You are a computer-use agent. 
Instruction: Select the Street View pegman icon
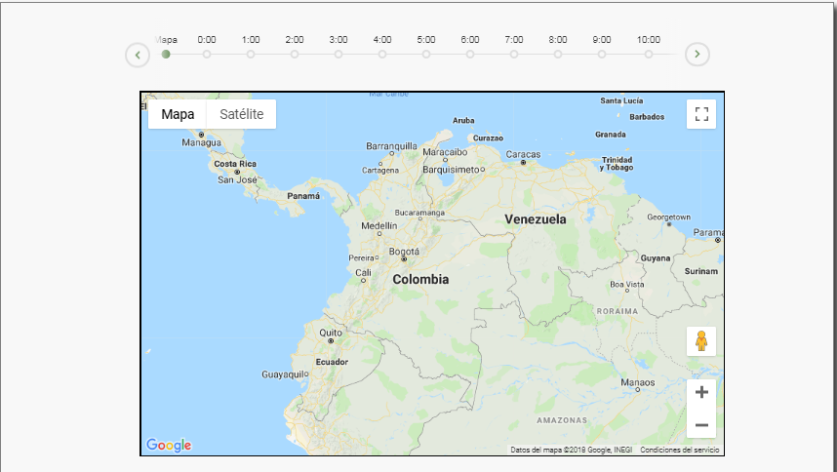pos(701,341)
